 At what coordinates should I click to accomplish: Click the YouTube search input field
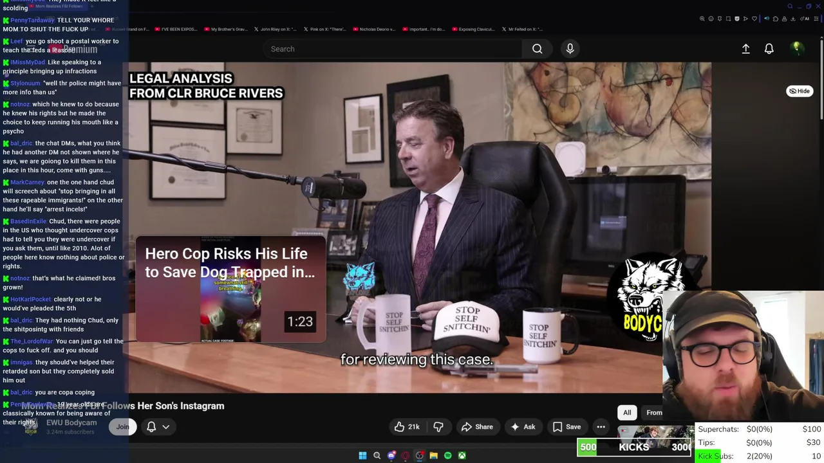point(393,49)
